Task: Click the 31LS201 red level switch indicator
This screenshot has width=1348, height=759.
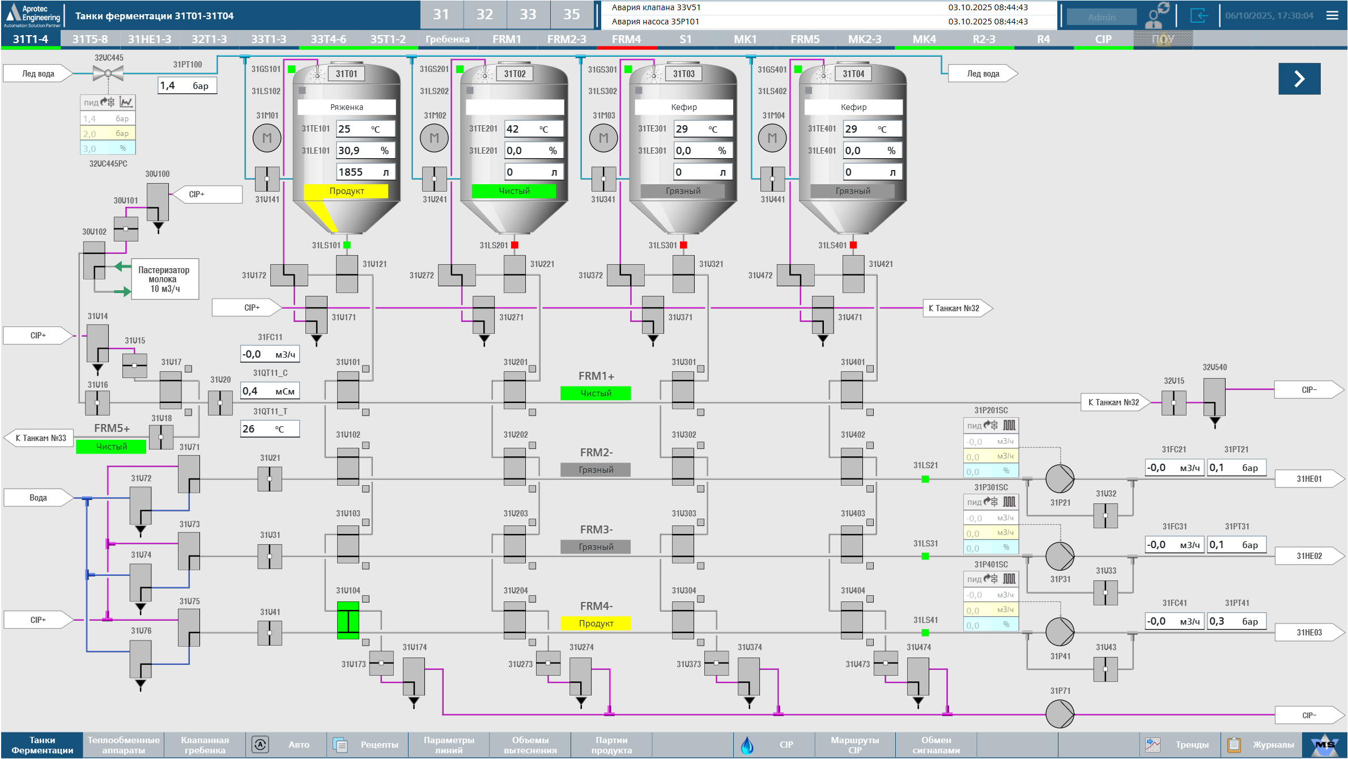Action: [514, 245]
